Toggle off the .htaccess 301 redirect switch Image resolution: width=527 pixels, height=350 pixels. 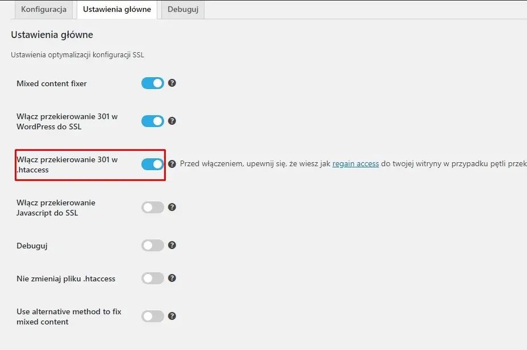tap(152, 164)
